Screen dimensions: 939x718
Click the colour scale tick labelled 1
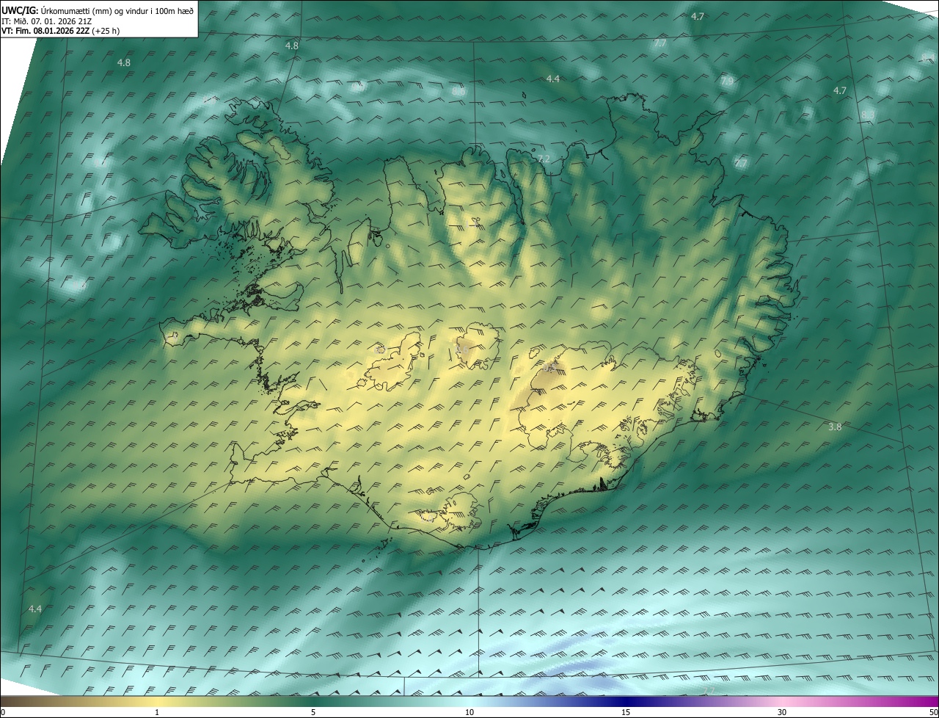click(x=157, y=712)
